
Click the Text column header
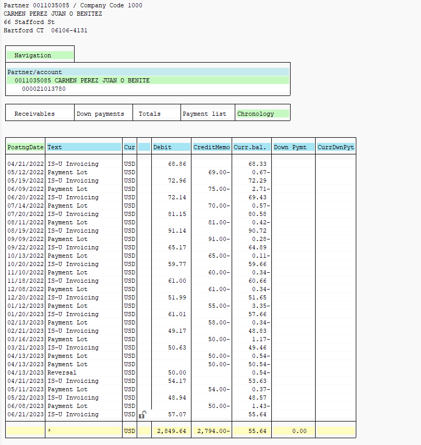[55, 148]
